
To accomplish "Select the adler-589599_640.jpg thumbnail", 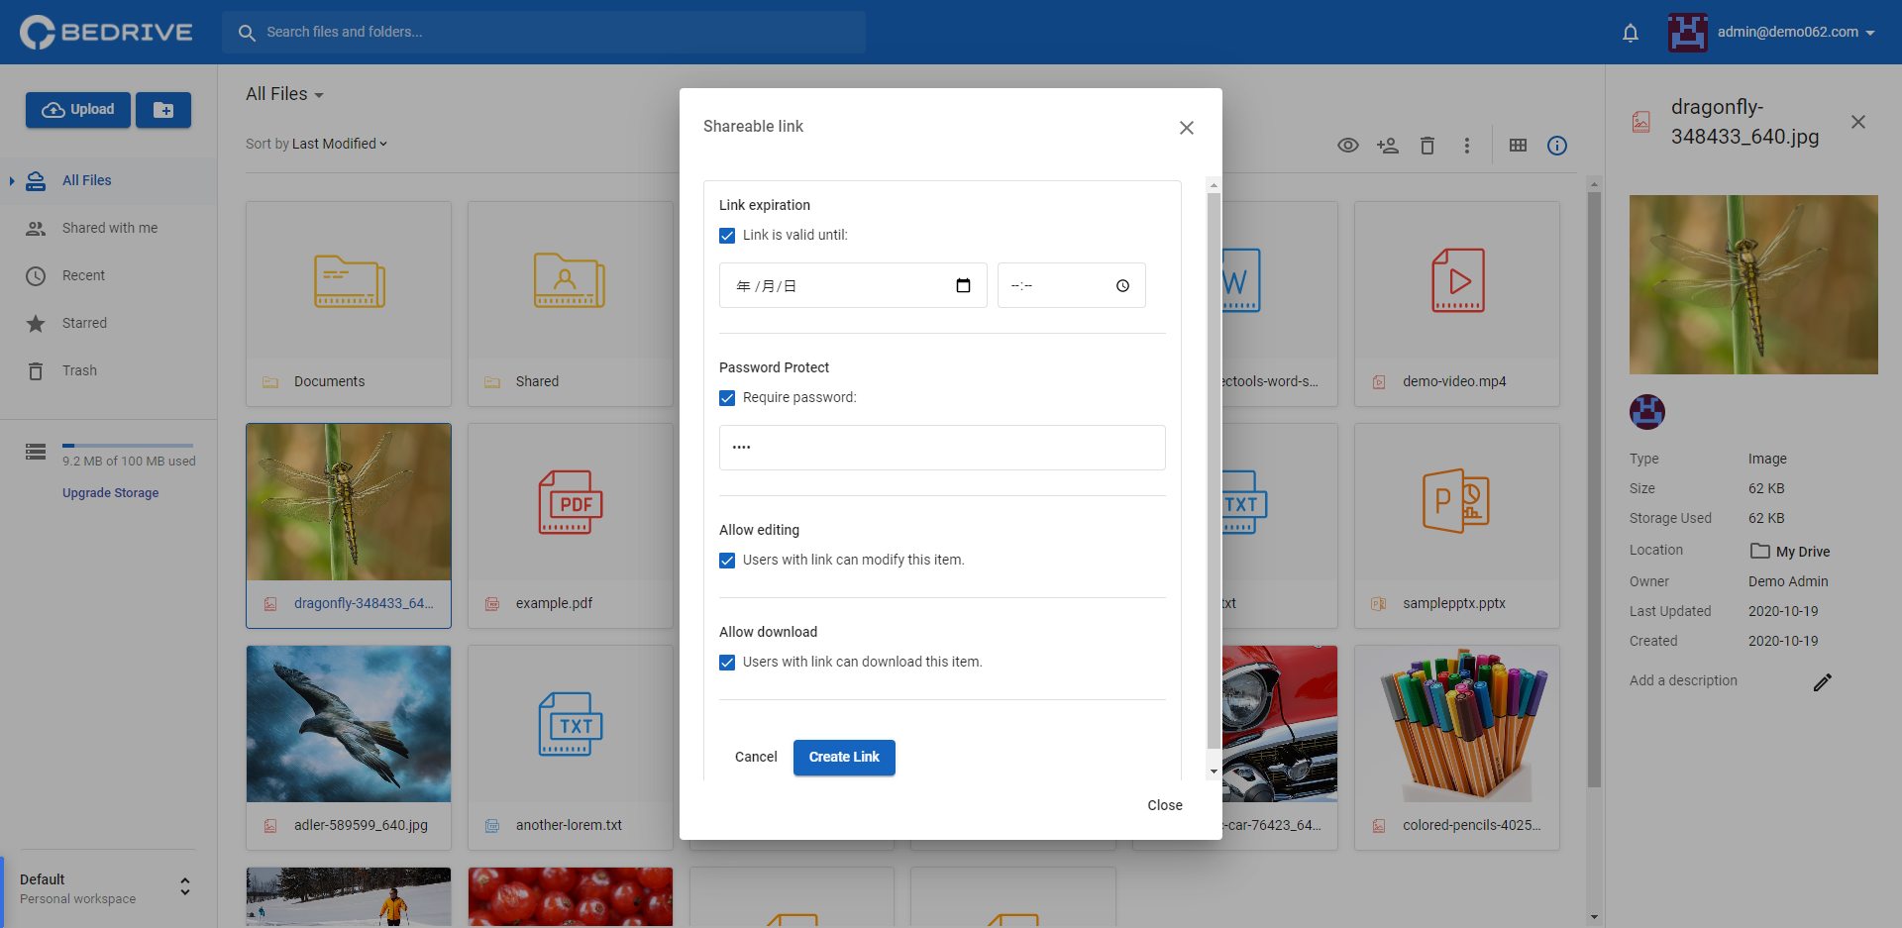I will point(349,724).
